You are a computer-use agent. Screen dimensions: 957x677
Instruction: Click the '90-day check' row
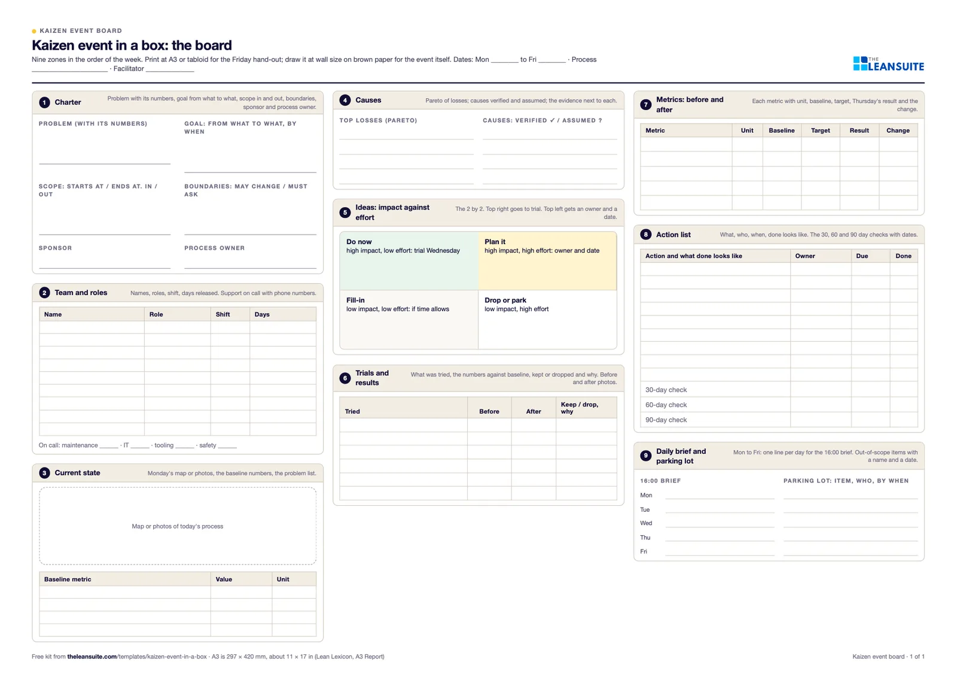[779, 420]
